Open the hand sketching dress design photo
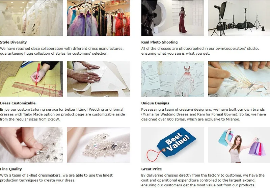Screen dimensions: 270x188 (239, 79)
